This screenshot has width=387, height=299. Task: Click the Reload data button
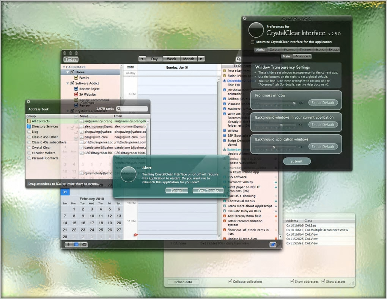pos(183,282)
